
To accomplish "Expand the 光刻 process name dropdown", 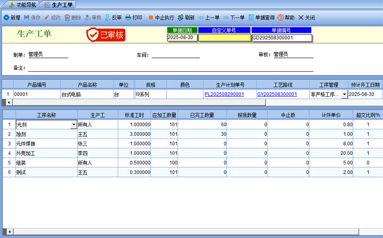I will click(x=74, y=125).
